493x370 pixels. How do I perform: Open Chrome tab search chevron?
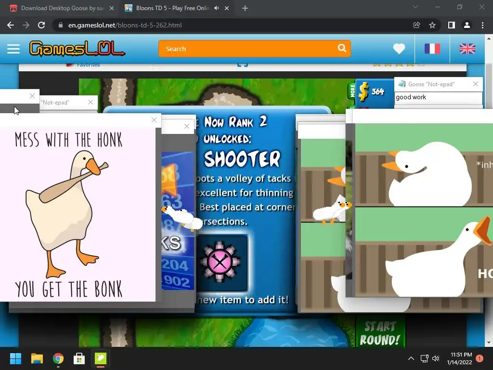(415, 7)
